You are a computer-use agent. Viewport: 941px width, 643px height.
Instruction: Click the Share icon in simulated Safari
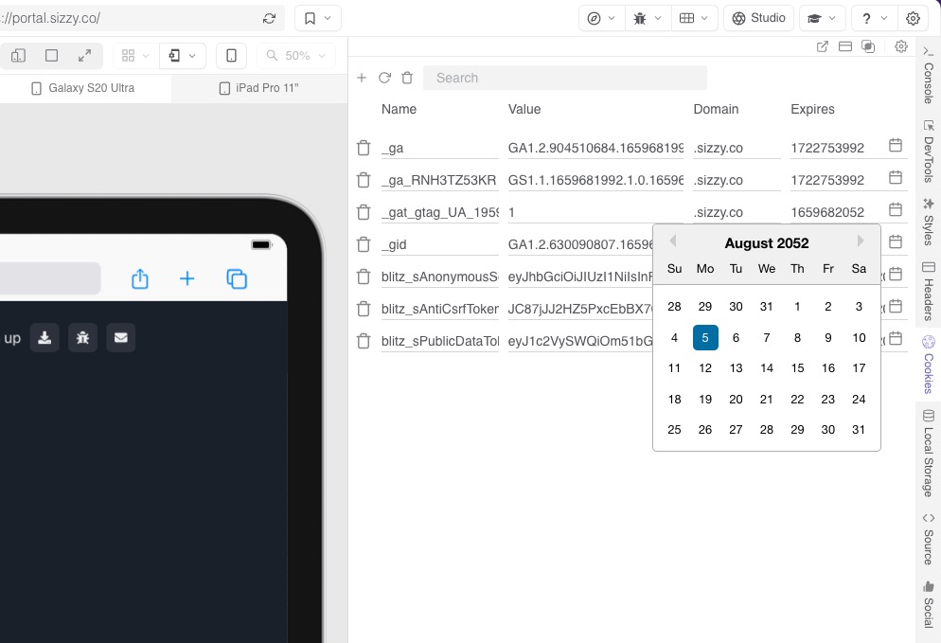pos(140,278)
